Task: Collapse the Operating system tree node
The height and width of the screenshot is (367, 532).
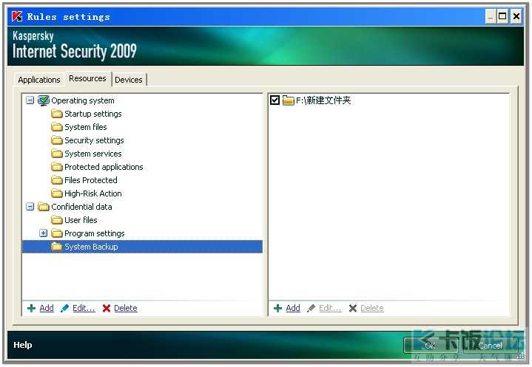Action: point(30,100)
